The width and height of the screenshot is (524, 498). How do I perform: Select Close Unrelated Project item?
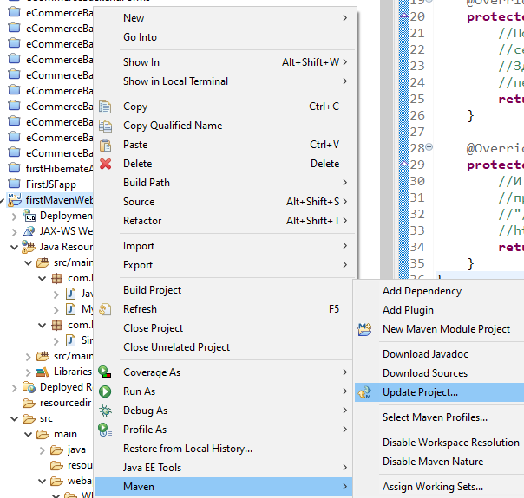(224, 347)
